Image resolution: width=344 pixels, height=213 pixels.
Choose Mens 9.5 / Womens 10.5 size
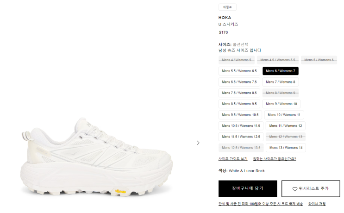click(240, 115)
